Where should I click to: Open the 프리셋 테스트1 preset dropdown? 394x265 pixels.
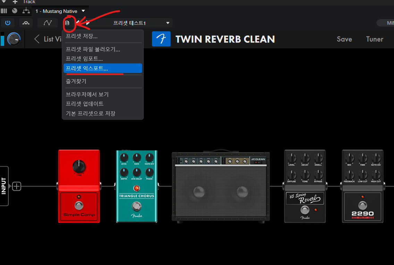[168, 23]
